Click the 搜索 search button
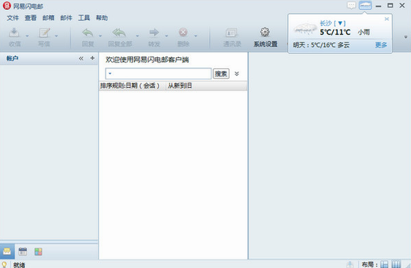This screenshot has height=268, width=411. 221,74
